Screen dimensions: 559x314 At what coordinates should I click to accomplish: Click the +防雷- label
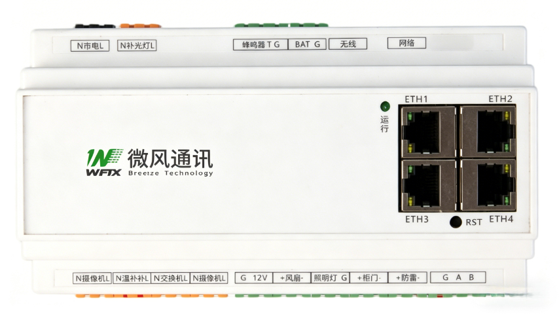click(x=408, y=277)
